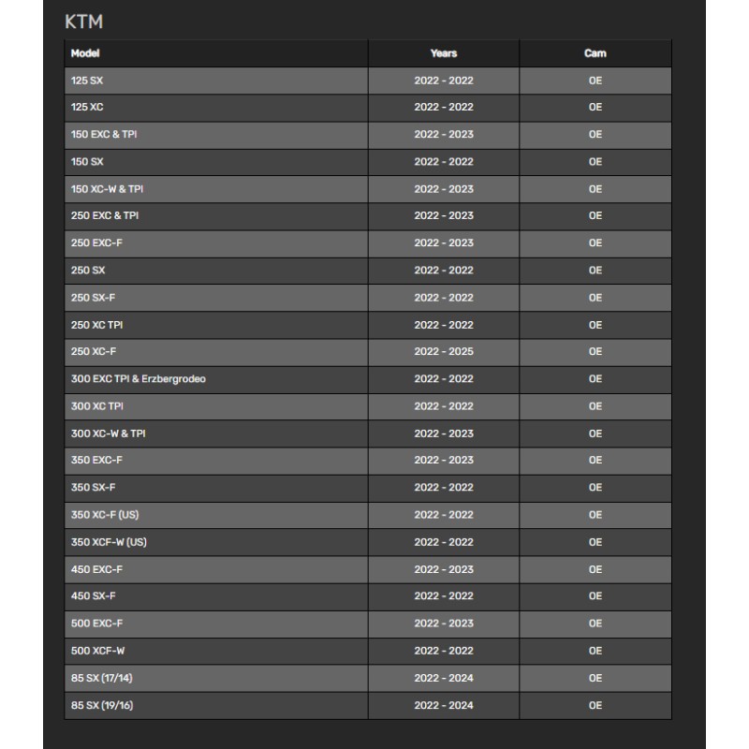The image size is (749, 749).
Task: Click OE cam value for 85 SX (19/16)
Action: pyautogui.click(x=595, y=705)
